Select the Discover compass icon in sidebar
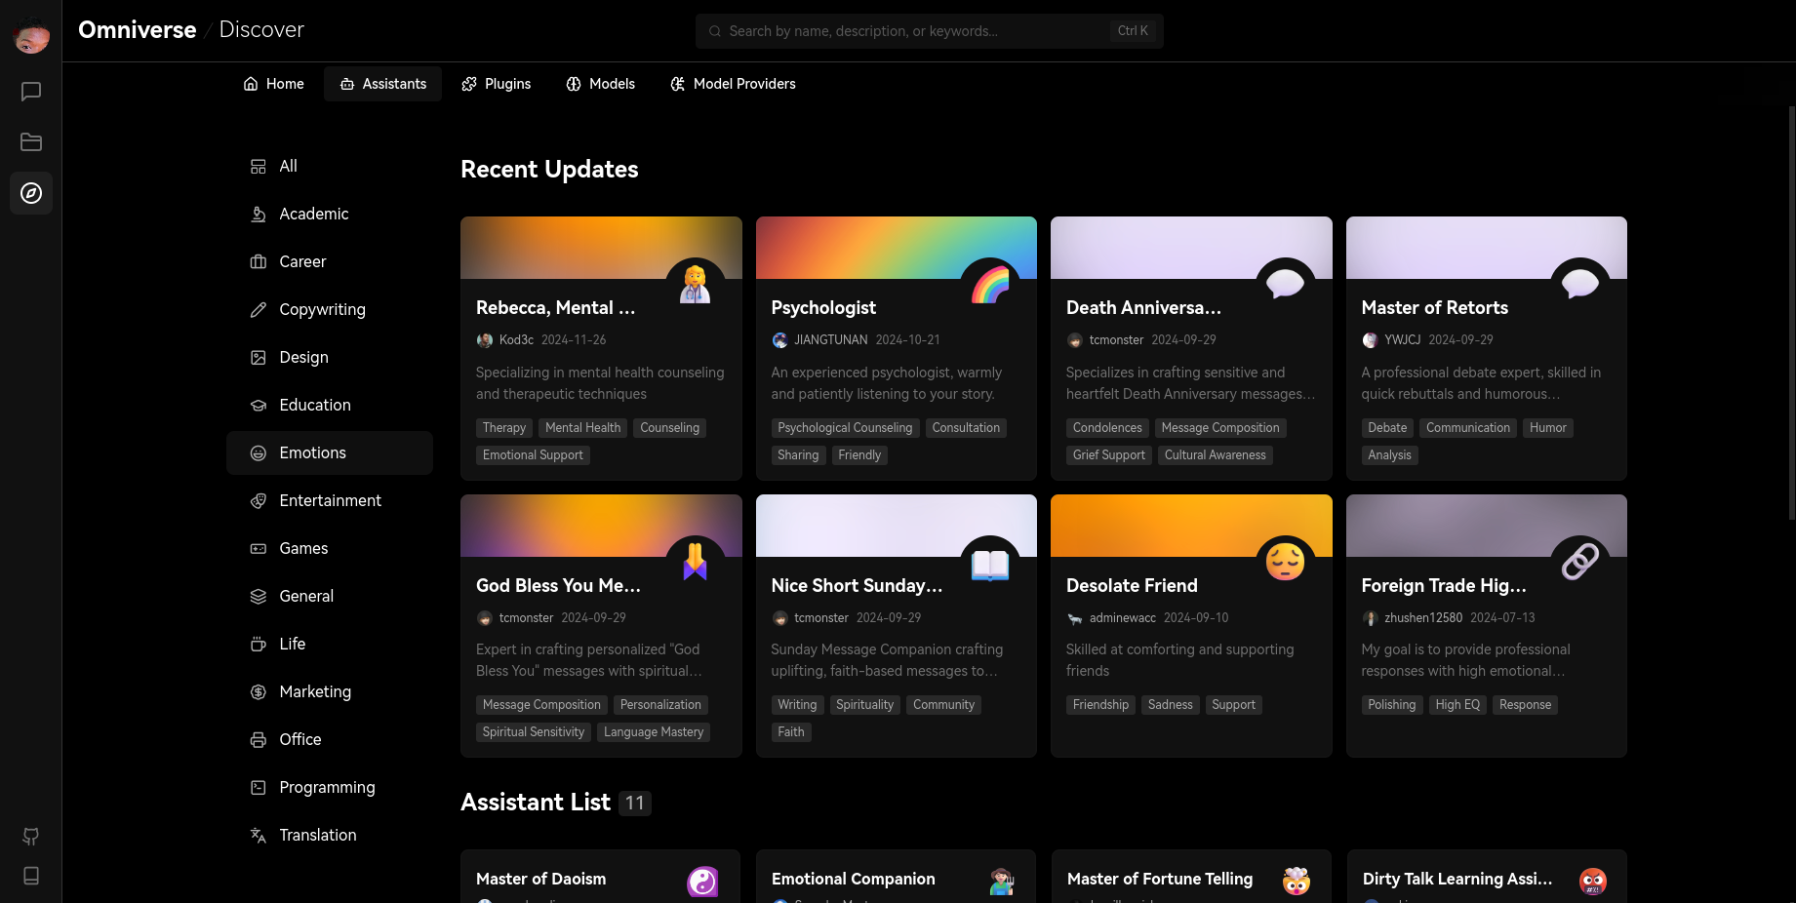 pyautogui.click(x=31, y=193)
